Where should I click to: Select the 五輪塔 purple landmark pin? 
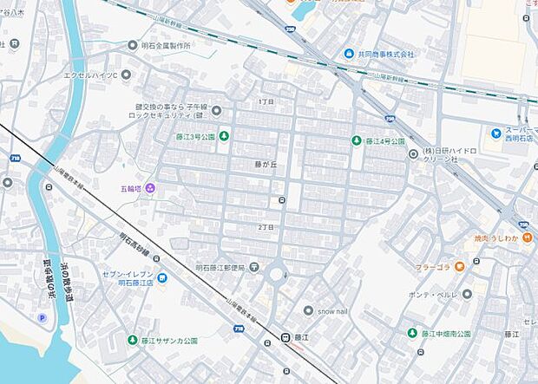coord(150,188)
